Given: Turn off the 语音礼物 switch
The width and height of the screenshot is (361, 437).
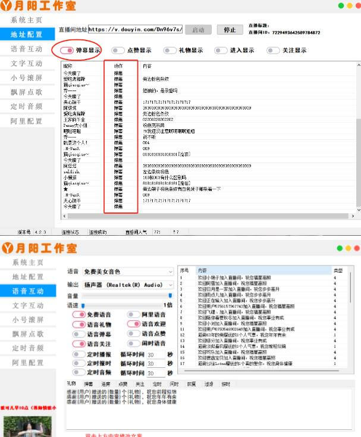Looking at the screenshot, I should [x=79, y=324].
